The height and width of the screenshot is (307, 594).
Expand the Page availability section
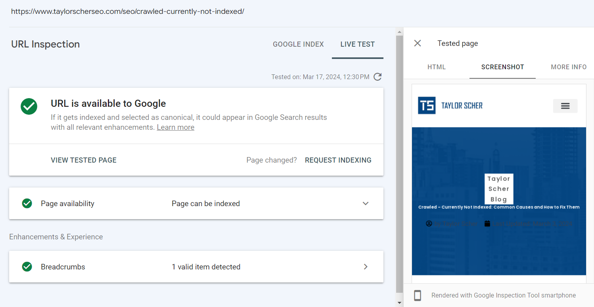[366, 203]
